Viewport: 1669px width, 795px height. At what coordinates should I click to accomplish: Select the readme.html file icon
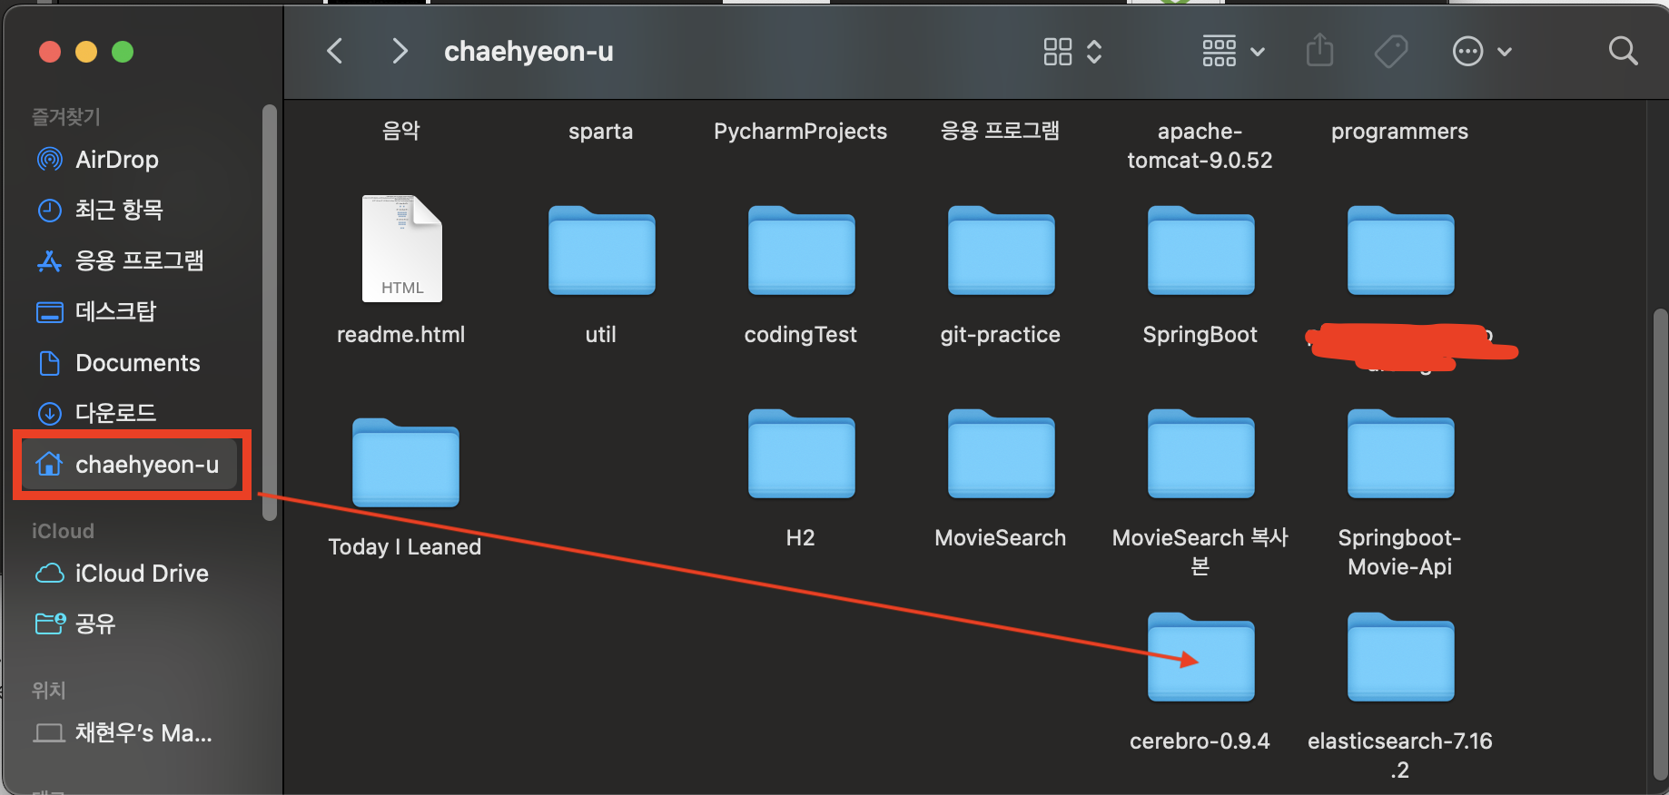click(401, 249)
